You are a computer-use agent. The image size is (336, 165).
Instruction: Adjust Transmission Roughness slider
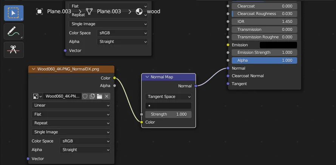(x=264, y=37)
